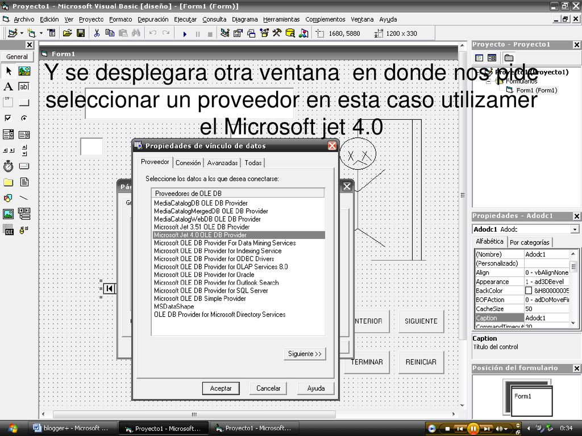Select the PictureBox tool in toolbox
Screen dimensions: 582x436
pos(24,71)
